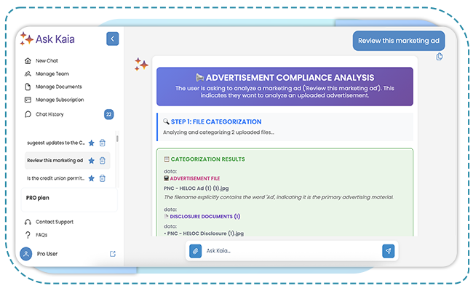473x291 pixels.
Task: Copy the message with the copy icon
Action: pyautogui.click(x=440, y=57)
